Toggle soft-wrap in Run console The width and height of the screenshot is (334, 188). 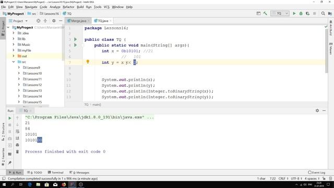(x=17, y=132)
